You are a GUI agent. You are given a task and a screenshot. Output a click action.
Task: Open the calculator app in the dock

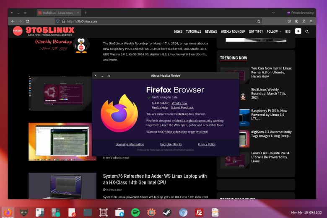(x=56, y=213)
